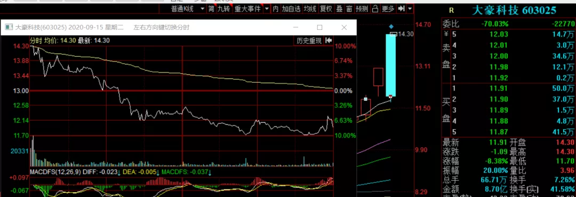Click 加自选 to add to watchlist
576x197 pixels.
tap(291, 9)
